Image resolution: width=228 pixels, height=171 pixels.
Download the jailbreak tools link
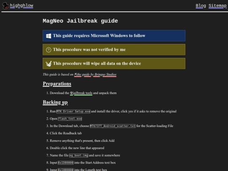click(81, 93)
